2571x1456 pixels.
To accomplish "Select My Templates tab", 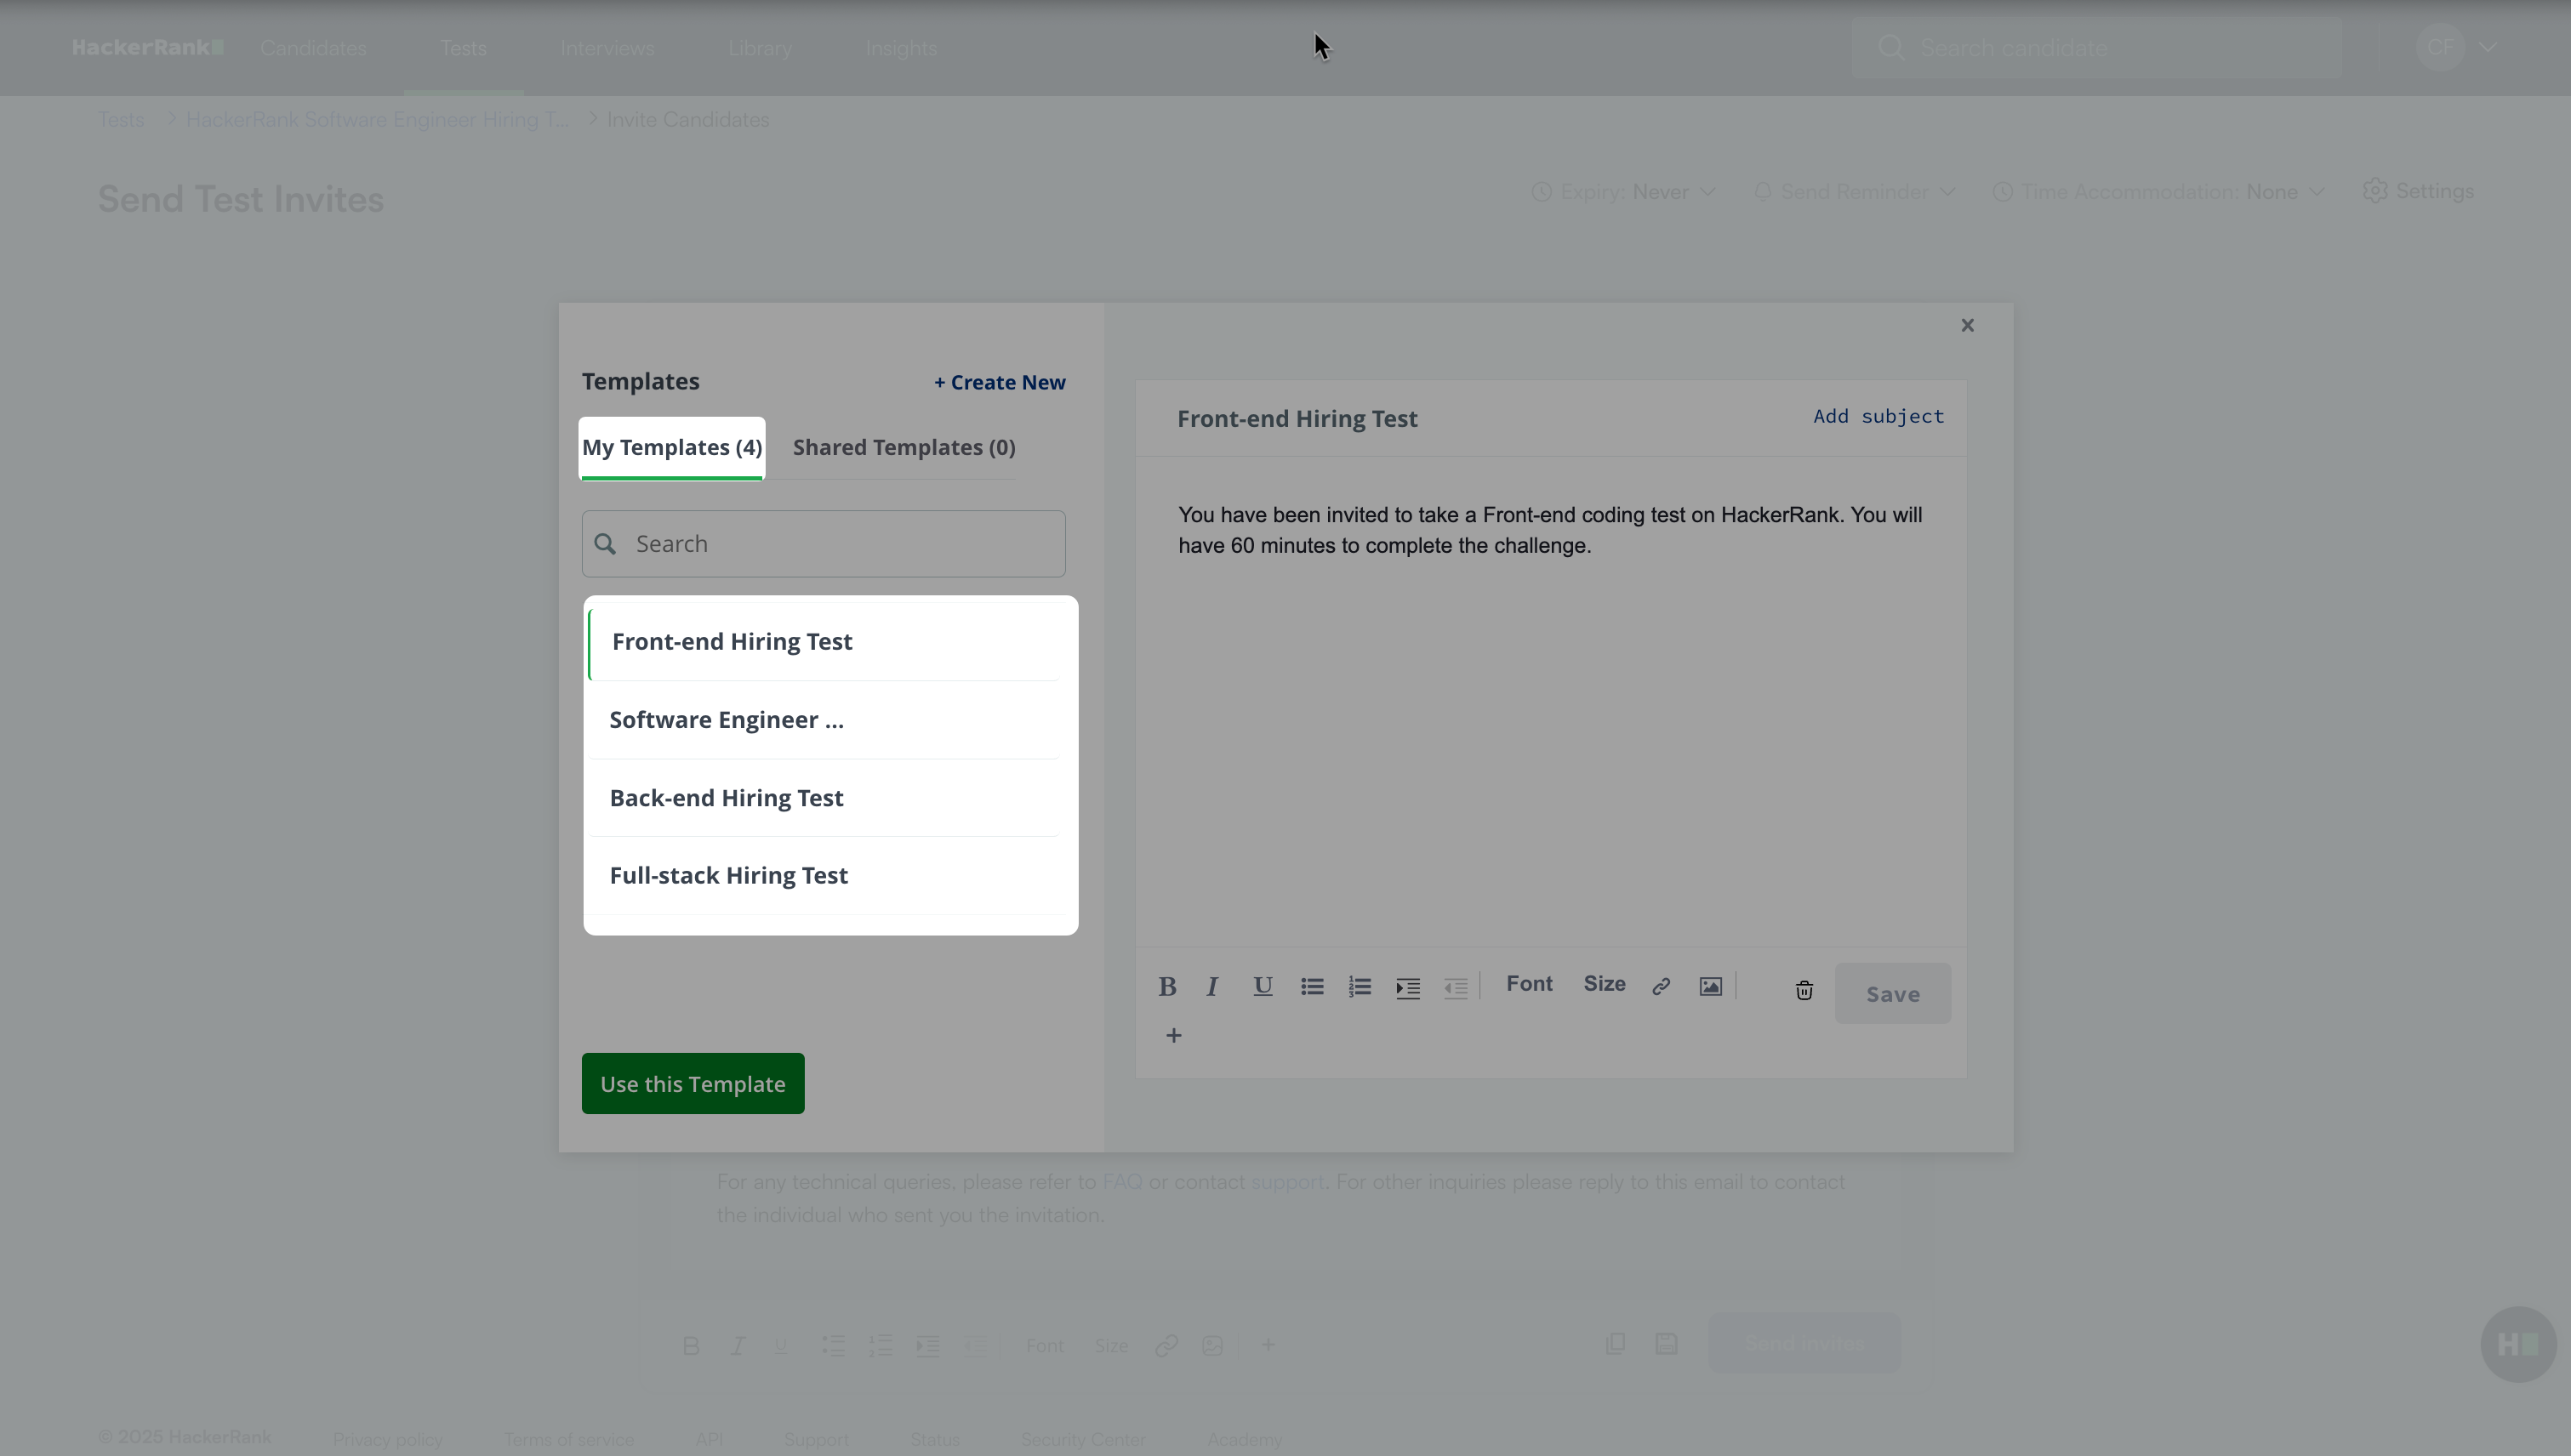I will pos(672,447).
